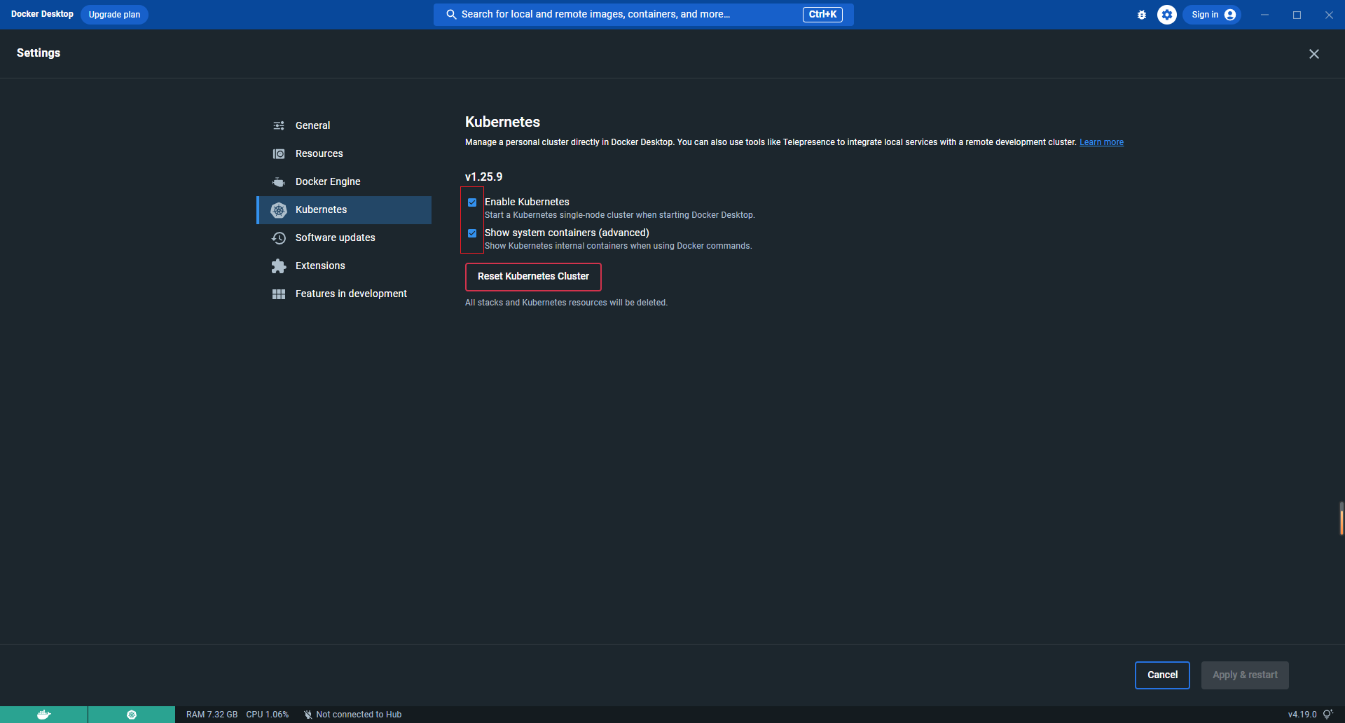Image resolution: width=1345 pixels, height=723 pixels.
Task: Click Reset Kubernetes Cluster button
Action: pyautogui.click(x=533, y=277)
